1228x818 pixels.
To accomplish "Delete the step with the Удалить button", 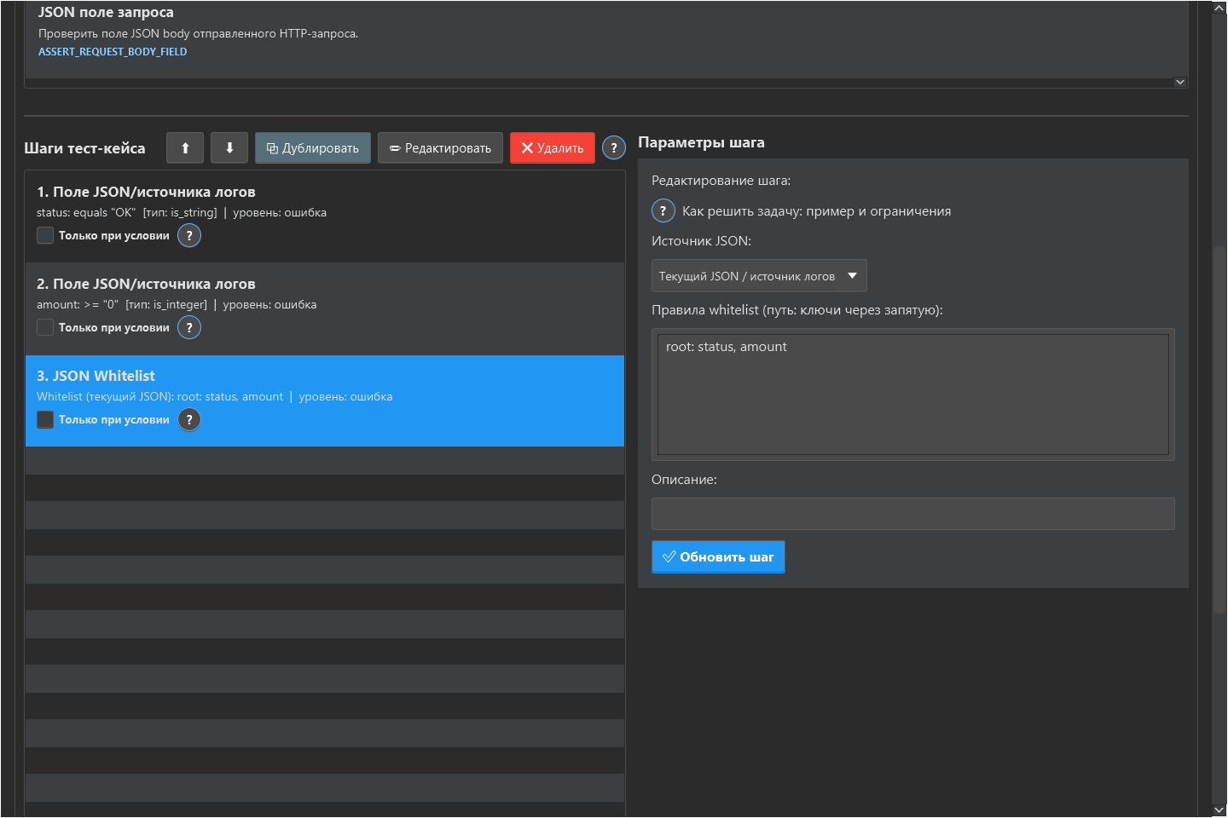I will coord(553,148).
